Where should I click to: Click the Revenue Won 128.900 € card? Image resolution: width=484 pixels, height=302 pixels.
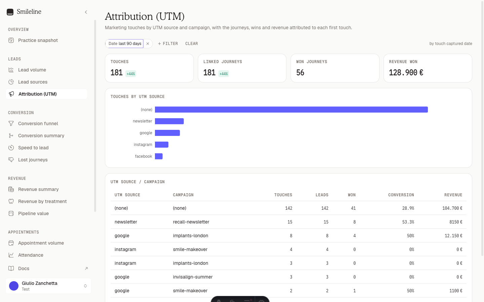point(428,68)
